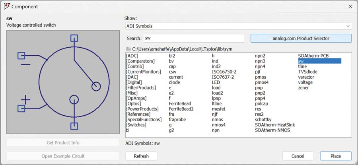The height and width of the screenshot is (165, 358).
Task: Choose the schottky diode symbol
Action: (x=263, y=120)
